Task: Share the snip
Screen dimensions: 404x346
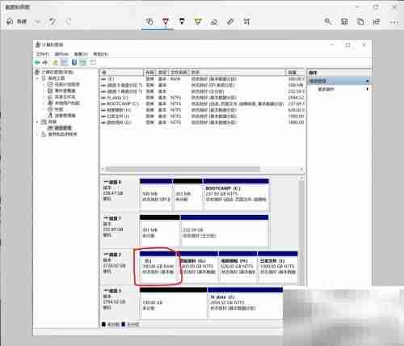Action: click(377, 22)
